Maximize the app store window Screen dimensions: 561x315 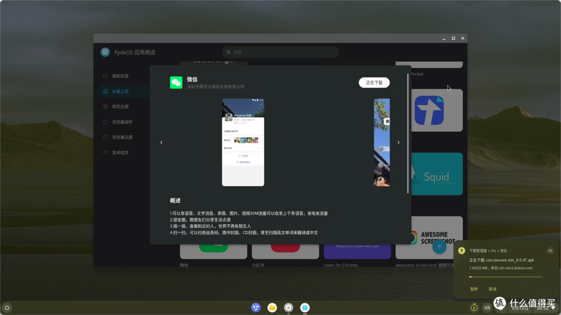pyautogui.click(x=453, y=38)
